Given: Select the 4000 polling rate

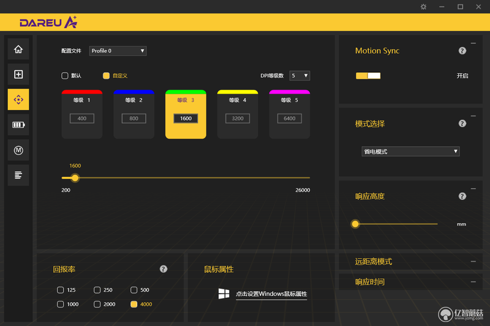Looking at the screenshot, I should pyautogui.click(x=134, y=304).
